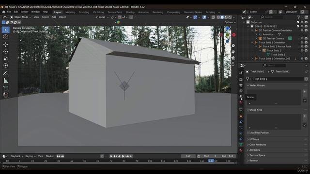The height and width of the screenshot is (174, 310).
Task: Toggle show gizmo button
Action: [x=195, y=17]
